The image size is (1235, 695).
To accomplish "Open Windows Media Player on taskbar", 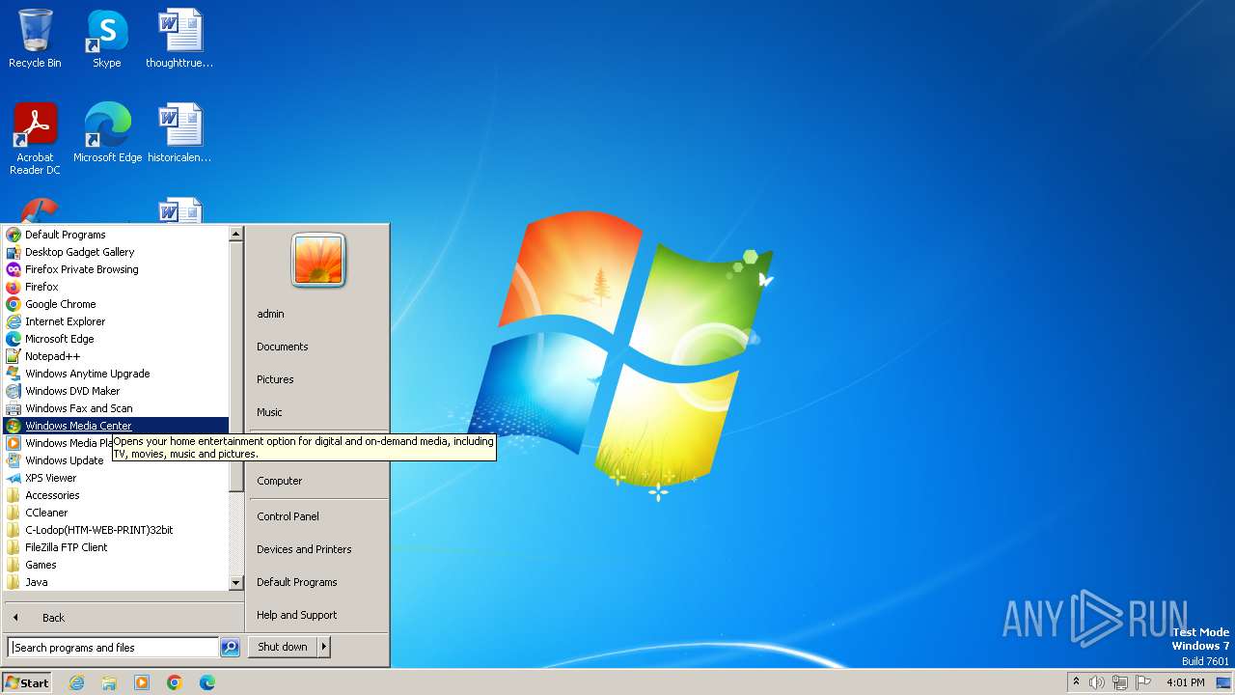I will click(142, 682).
